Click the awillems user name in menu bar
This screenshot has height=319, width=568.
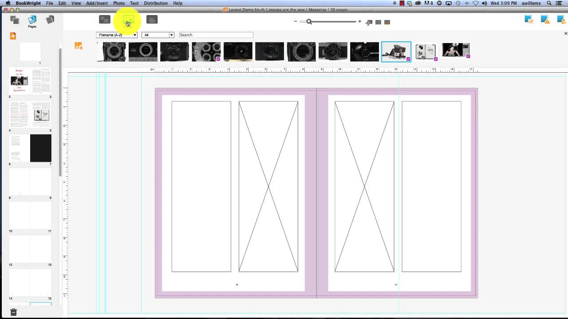pyautogui.click(x=531, y=3)
